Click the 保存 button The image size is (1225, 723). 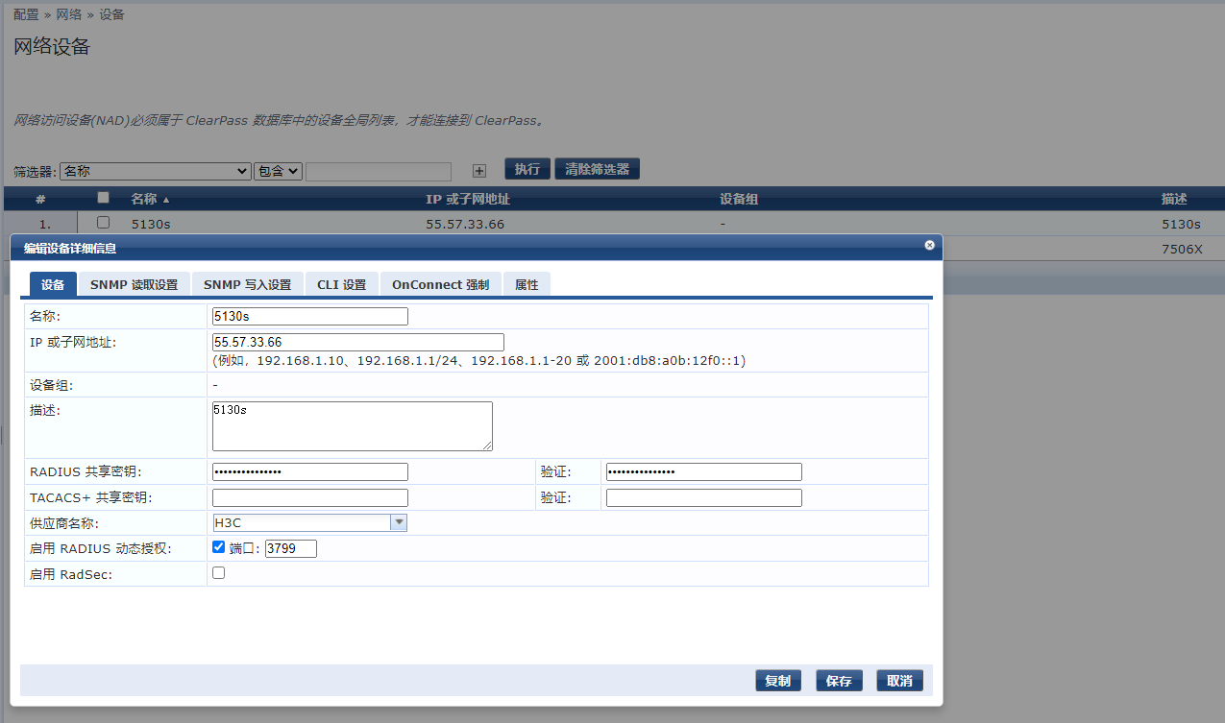(839, 681)
